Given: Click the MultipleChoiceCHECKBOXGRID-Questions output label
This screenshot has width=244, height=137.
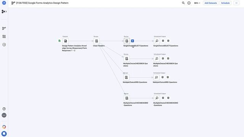Looking at the screenshot, I should 165,104.
